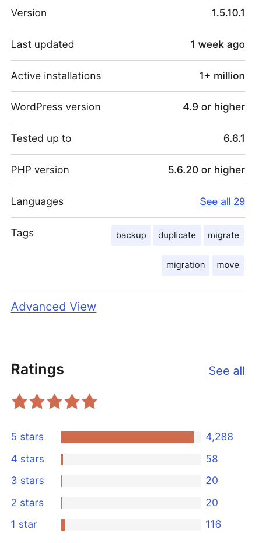This screenshot has width=259, height=543.
Task: Click the 3 stars rating bar
Action: (131, 481)
